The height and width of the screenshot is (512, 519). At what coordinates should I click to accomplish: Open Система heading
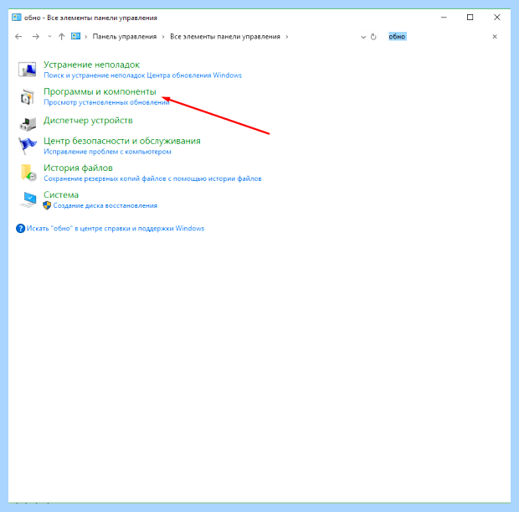[x=61, y=195]
